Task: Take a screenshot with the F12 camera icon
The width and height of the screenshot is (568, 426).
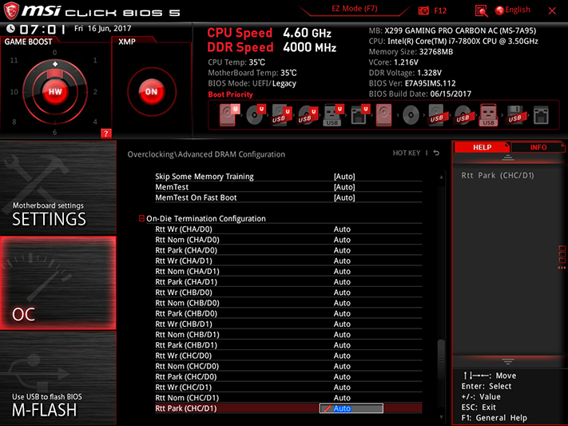Action: [423, 10]
